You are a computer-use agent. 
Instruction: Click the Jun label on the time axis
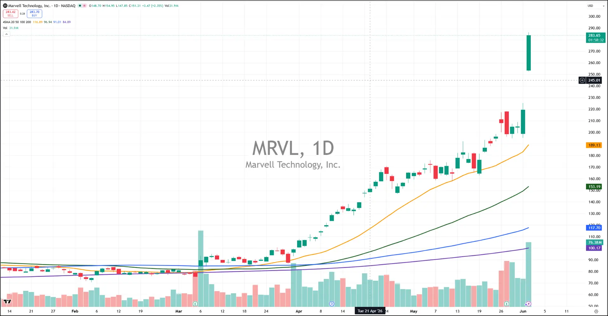click(523, 311)
